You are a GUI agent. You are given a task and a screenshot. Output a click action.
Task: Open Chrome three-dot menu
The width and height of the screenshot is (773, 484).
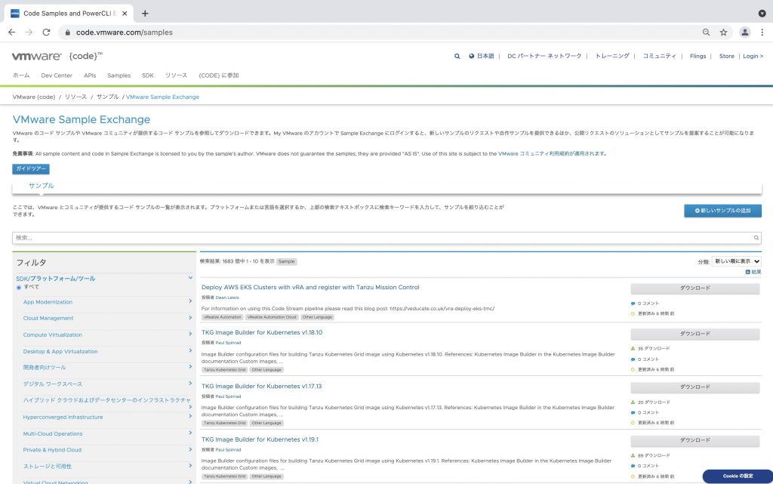coord(762,32)
